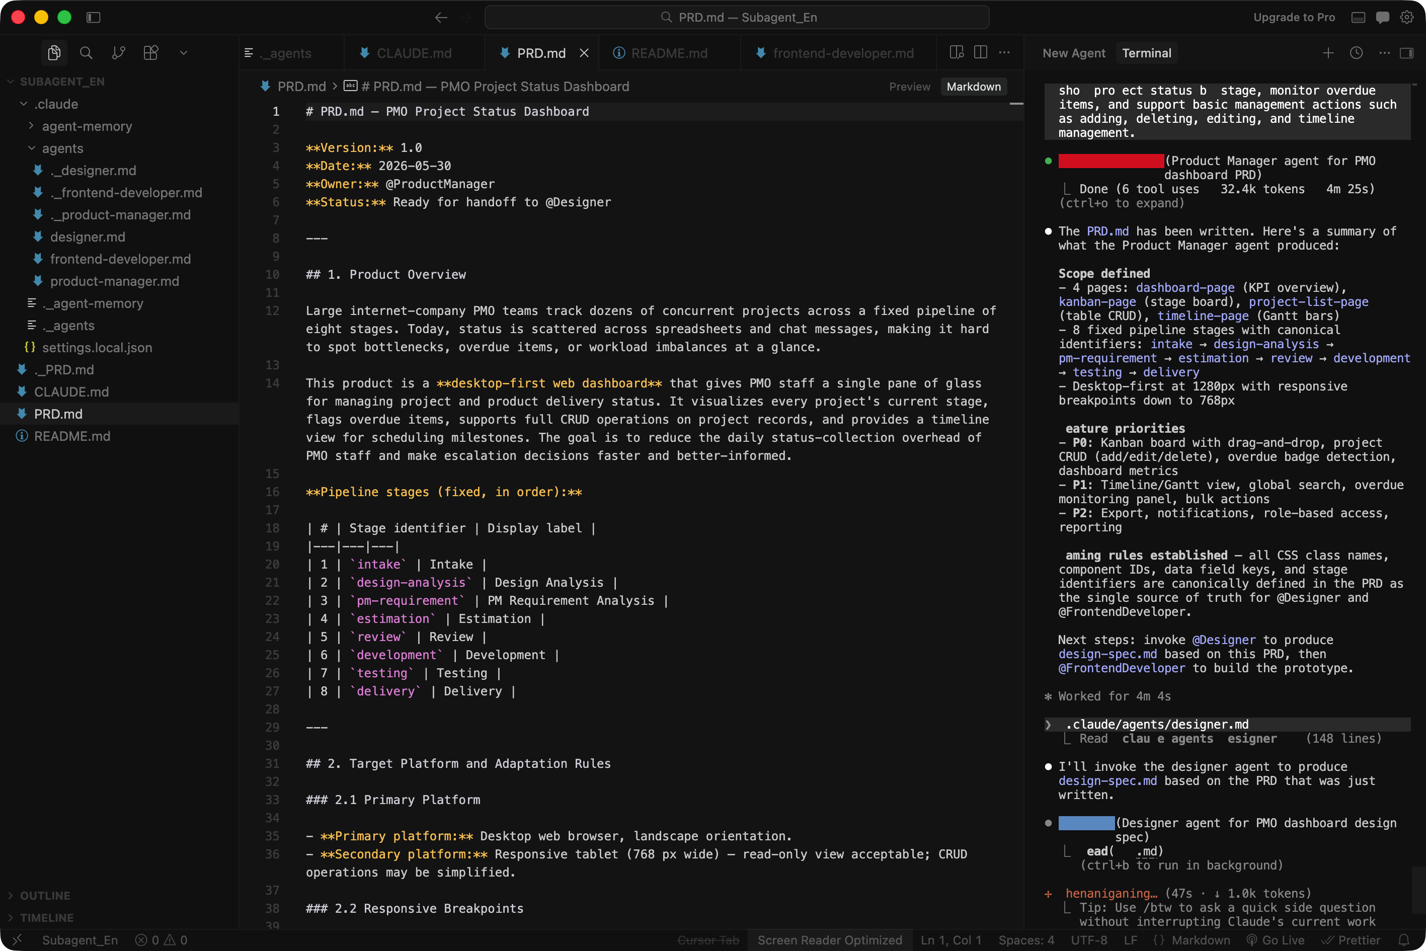1426x951 pixels.
Task: Open the history clock icon
Action: (x=1356, y=53)
